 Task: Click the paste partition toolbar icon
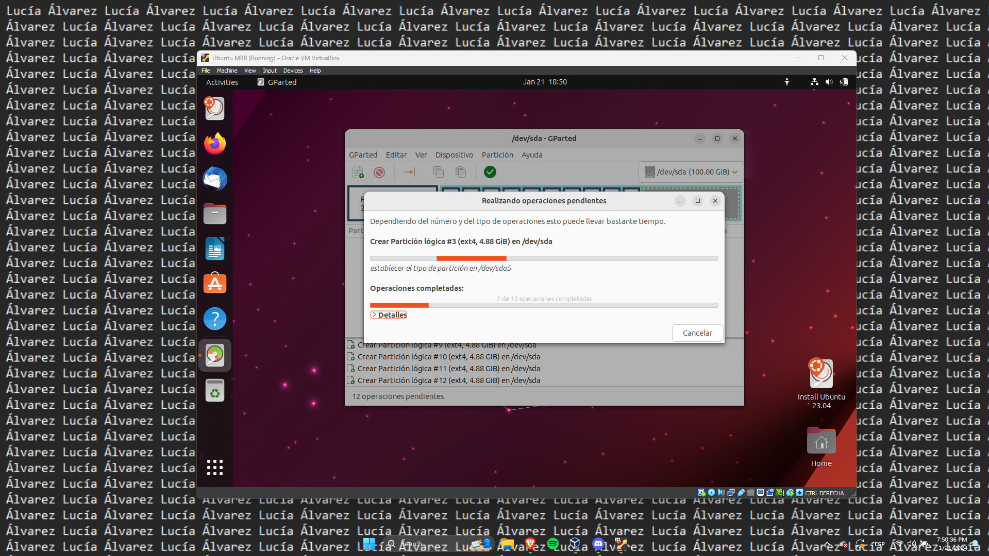461,172
